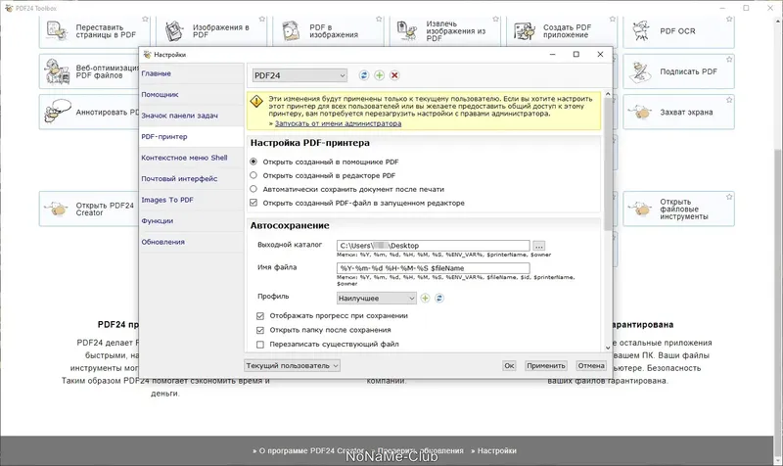Star the Изображения в PDF tile
This screenshot has height=466, width=783.
261,19
